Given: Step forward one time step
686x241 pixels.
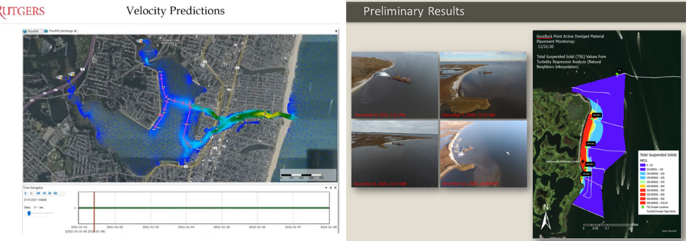Looking at the screenshot, I should tap(50, 193).
